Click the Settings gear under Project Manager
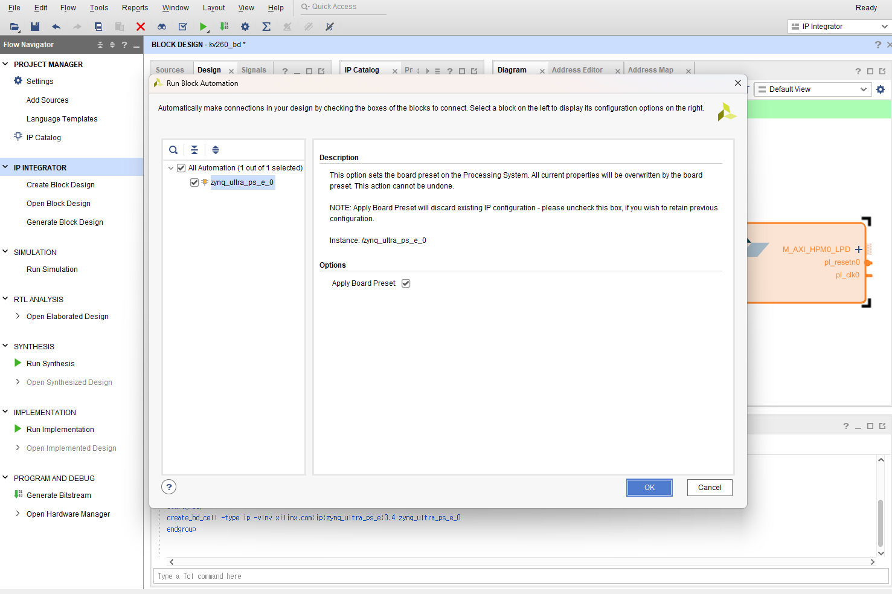 pyautogui.click(x=18, y=81)
